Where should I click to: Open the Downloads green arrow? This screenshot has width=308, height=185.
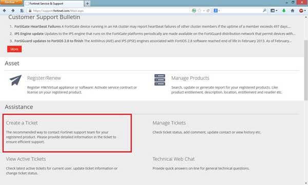(x=284, y=11)
